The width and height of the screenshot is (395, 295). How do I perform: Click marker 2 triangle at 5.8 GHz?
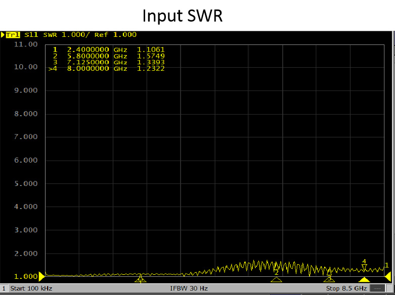pos(276,279)
